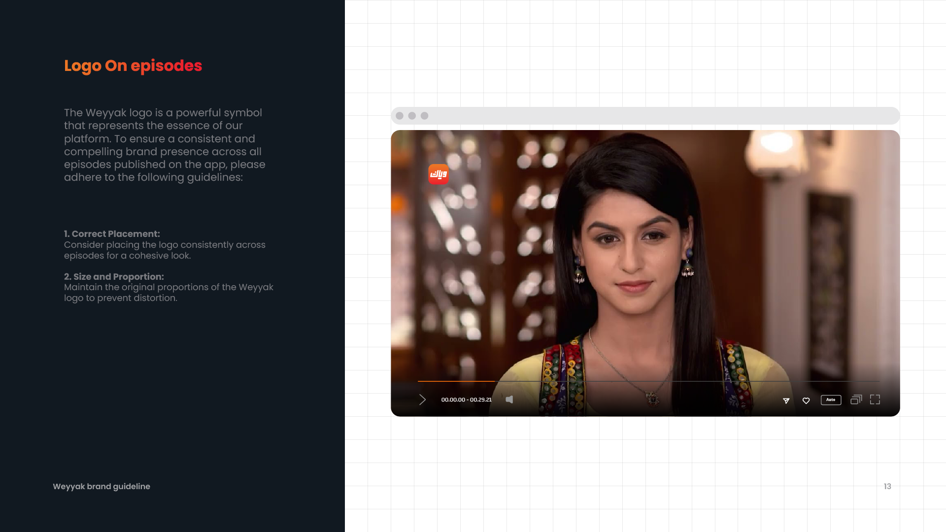Click the Weyyak logo on the video
Viewport: 946px width, 532px height.
[438, 174]
